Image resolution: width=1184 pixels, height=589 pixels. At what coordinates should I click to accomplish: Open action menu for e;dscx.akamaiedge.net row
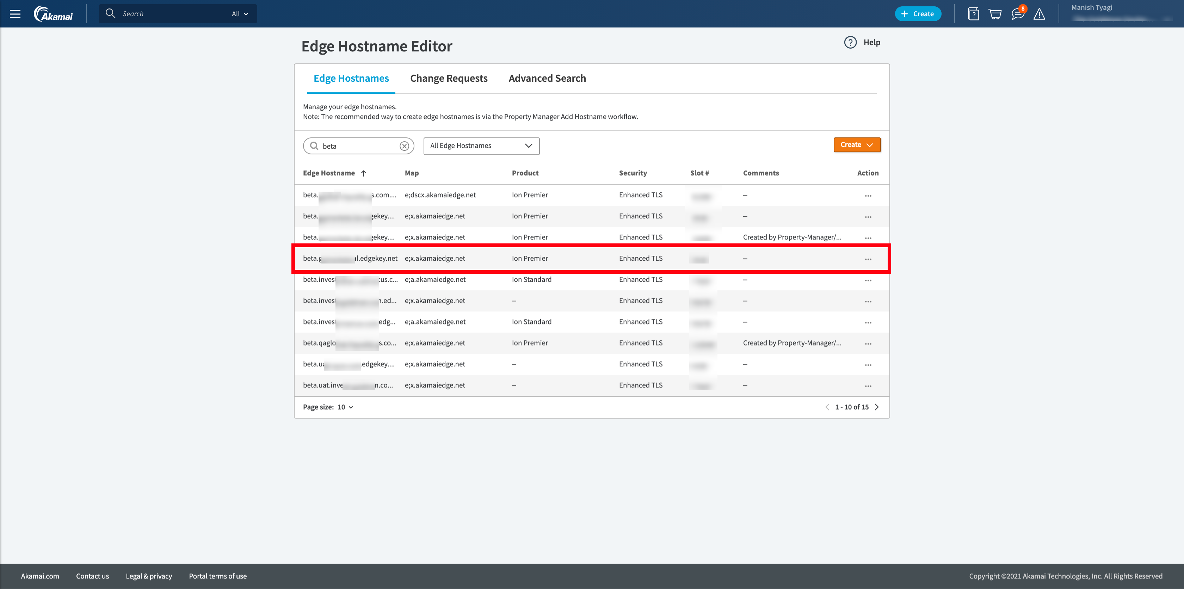point(868,196)
